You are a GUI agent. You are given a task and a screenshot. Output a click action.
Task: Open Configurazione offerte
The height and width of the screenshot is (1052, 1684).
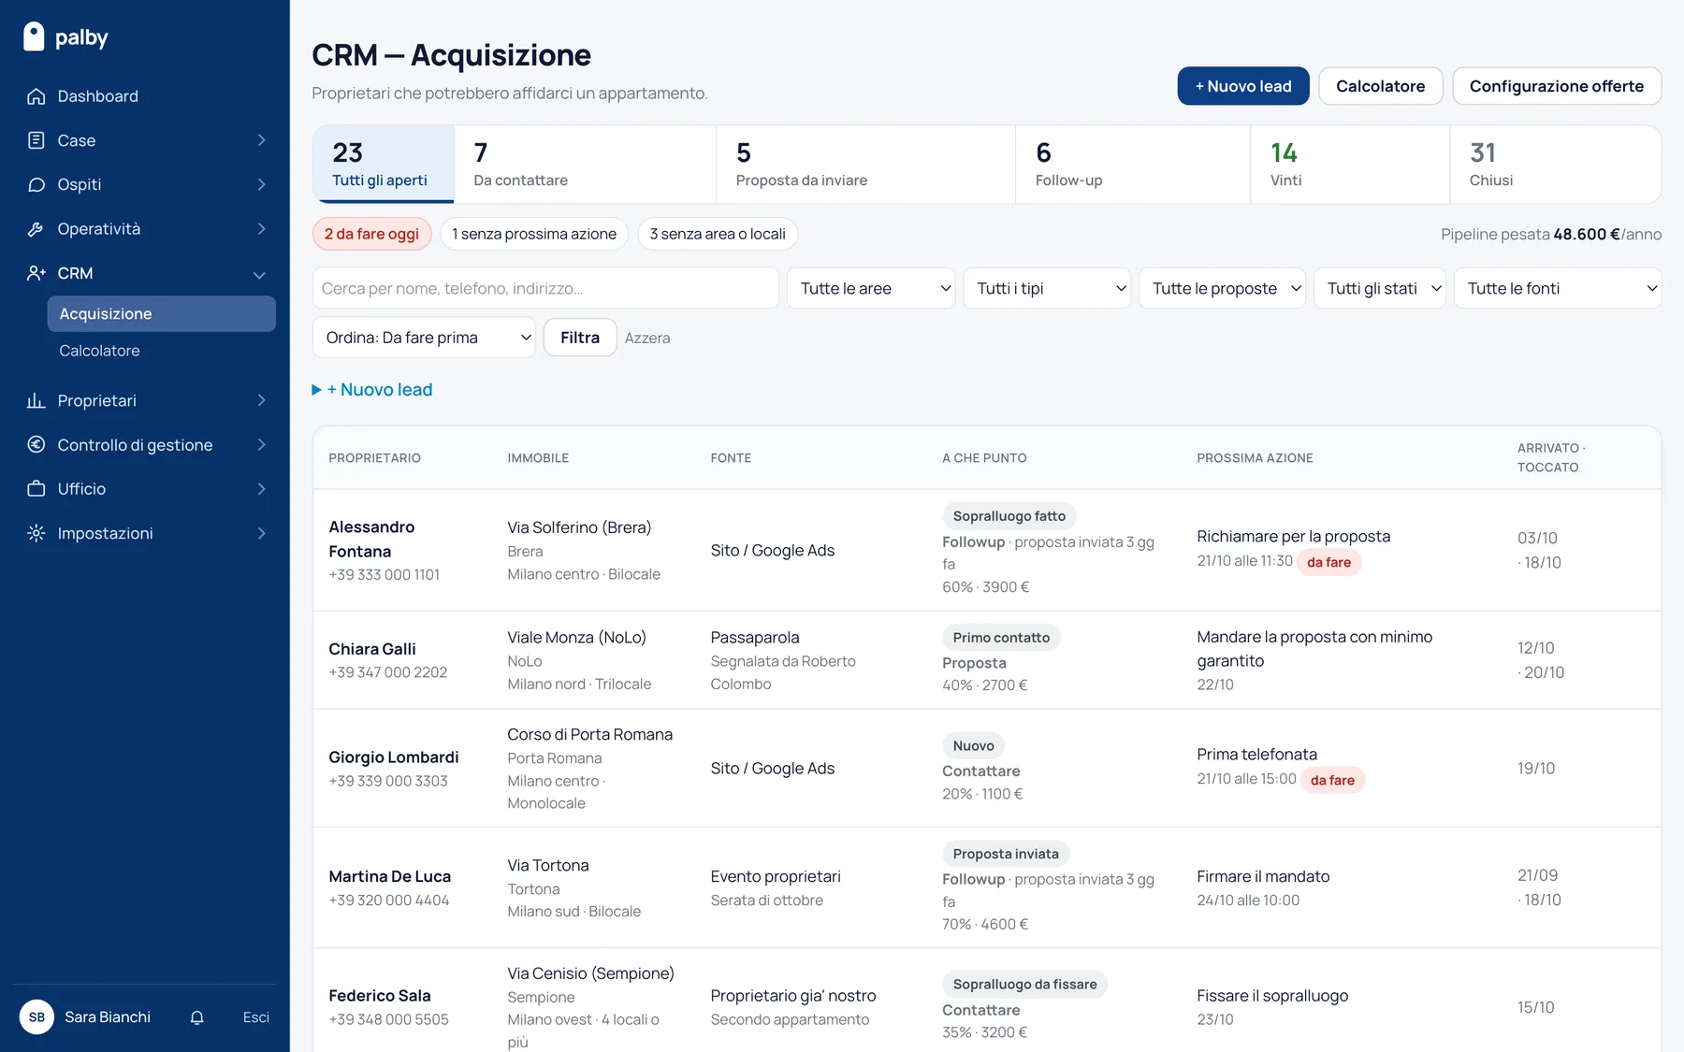[x=1557, y=86]
